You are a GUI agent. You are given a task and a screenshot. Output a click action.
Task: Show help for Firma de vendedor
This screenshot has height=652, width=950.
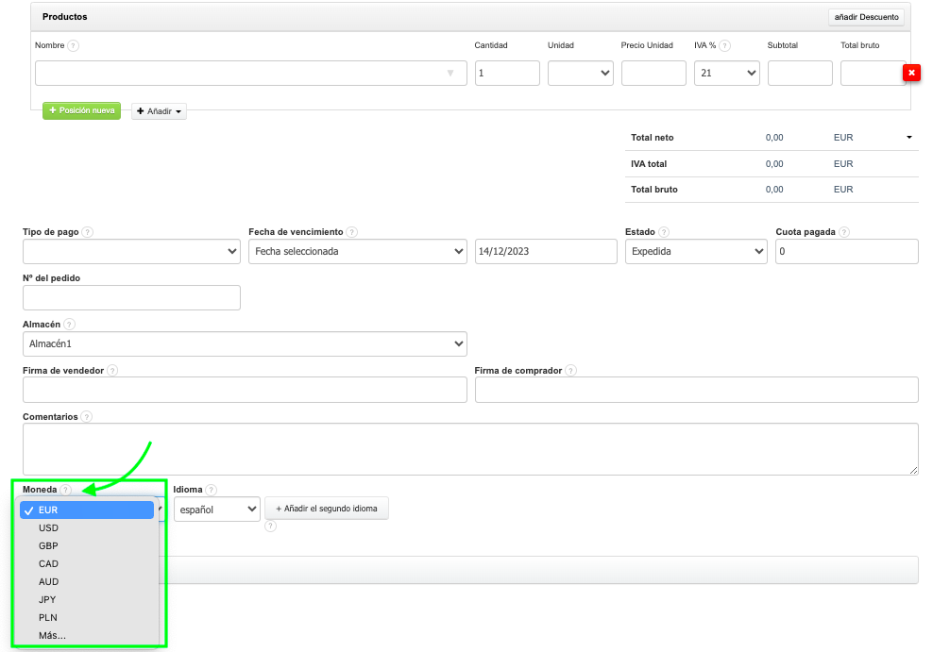[112, 371]
